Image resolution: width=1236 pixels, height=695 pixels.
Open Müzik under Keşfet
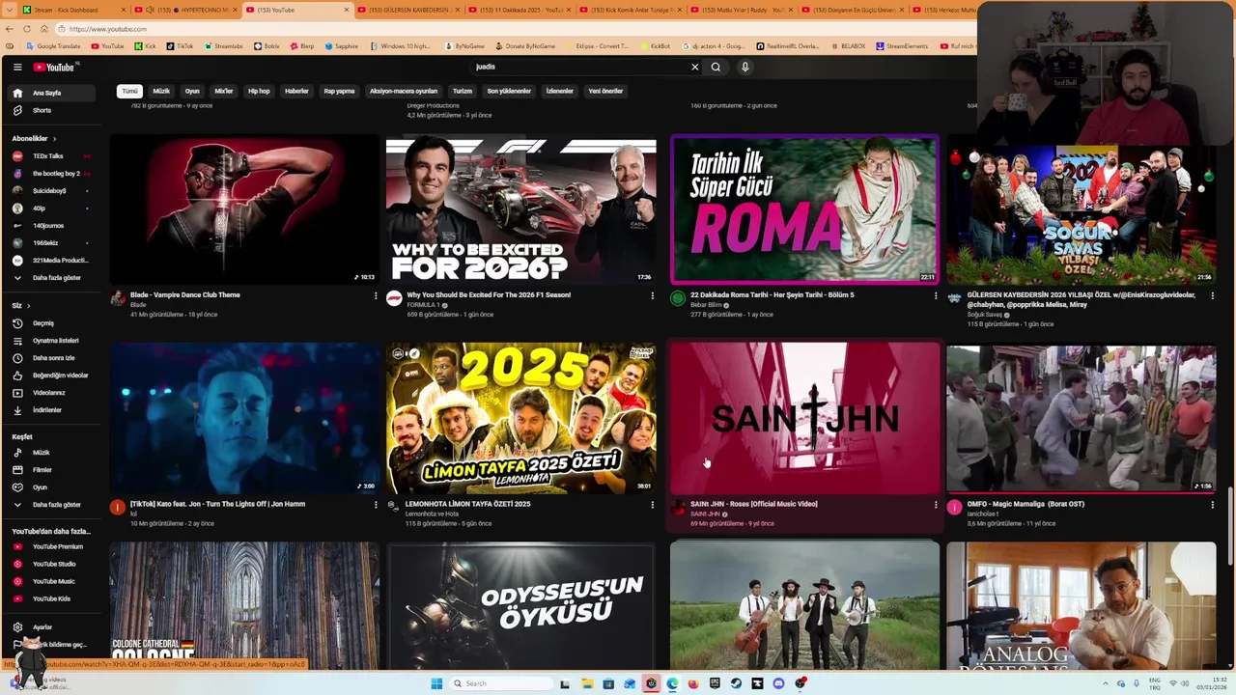coord(51,453)
